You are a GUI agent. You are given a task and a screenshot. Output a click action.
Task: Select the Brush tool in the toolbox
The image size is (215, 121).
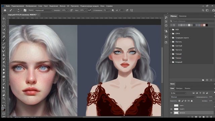(4, 40)
